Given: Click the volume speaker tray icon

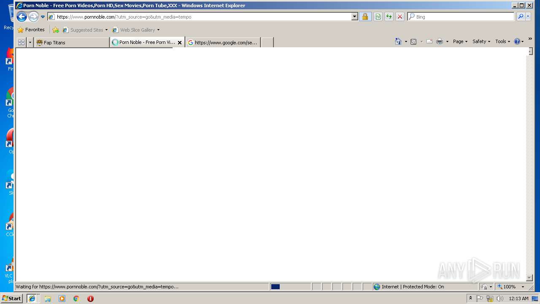Looking at the screenshot, I should (500, 299).
